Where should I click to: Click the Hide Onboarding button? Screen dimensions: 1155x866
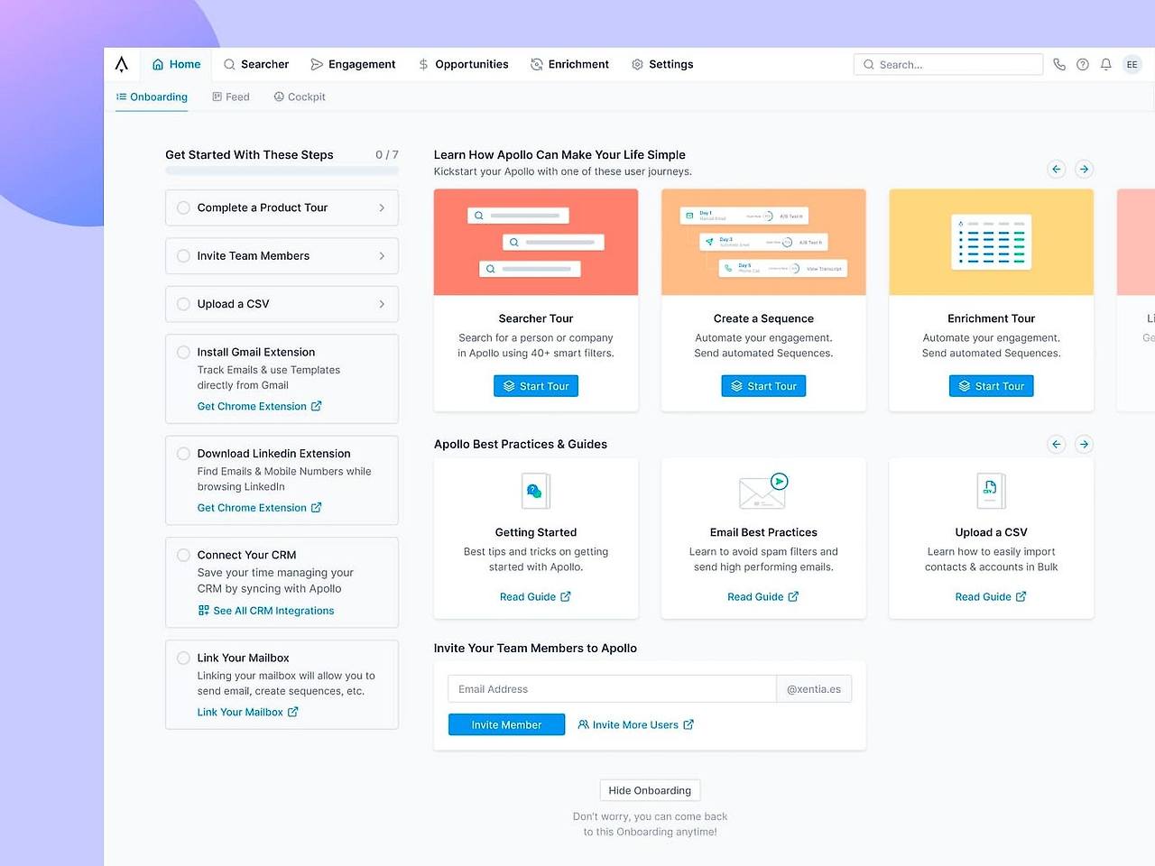tap(650, 790)
